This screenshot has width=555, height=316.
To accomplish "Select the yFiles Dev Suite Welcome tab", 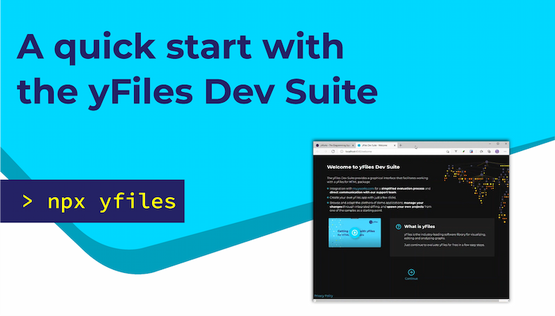I will (375, 144).
